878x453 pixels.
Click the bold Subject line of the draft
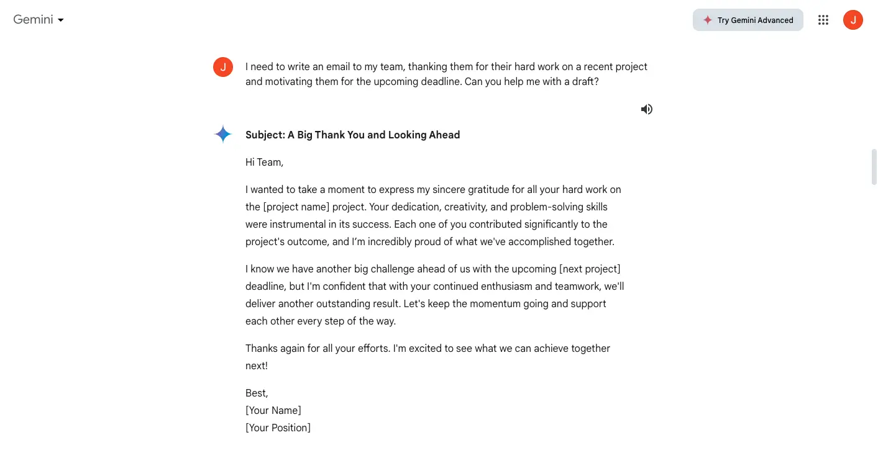coord(352,135)
